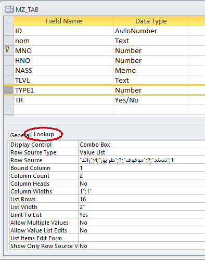
Task: Select the TLVL field name cell
Action: [x=63, y=81]
